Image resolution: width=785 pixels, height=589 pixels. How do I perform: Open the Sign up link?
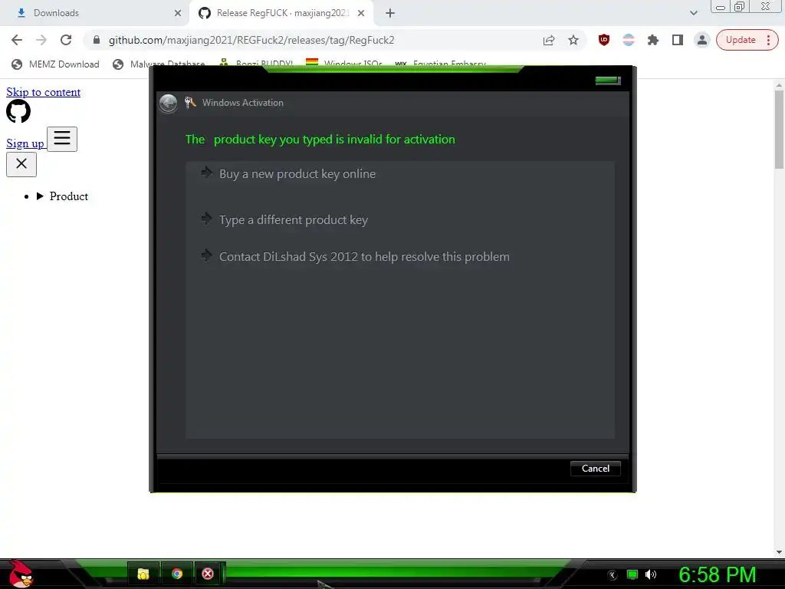click(25, 143)
